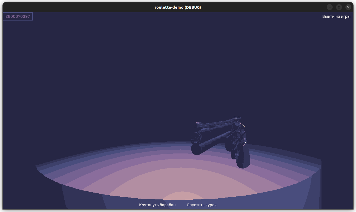Click the "Спустить курок" button
356x212 pixels.
coord(202,205)
